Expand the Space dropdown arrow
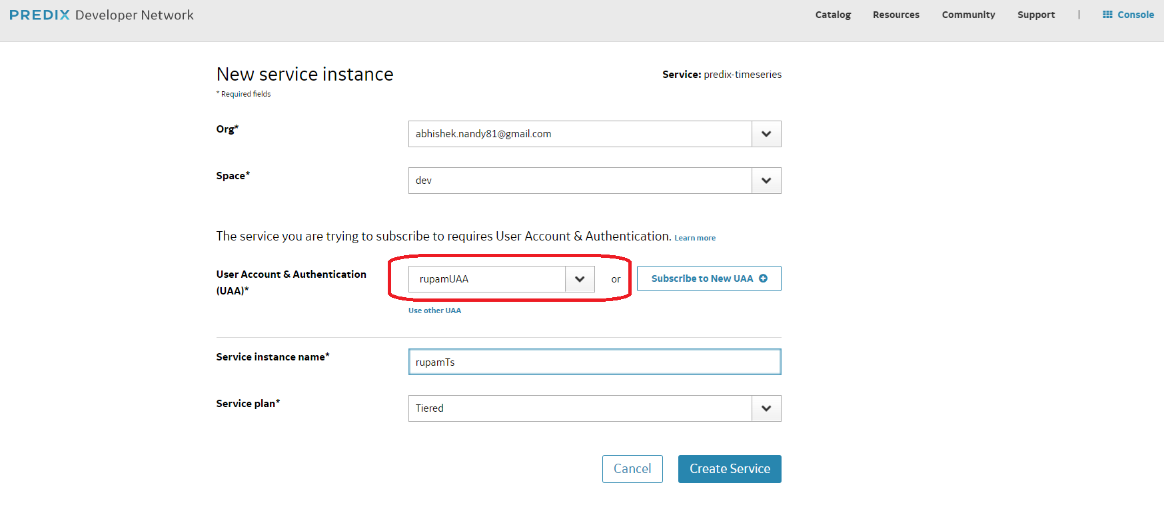Image resolution: width=1164 pixels, height=527 pixels. [766, 181]
